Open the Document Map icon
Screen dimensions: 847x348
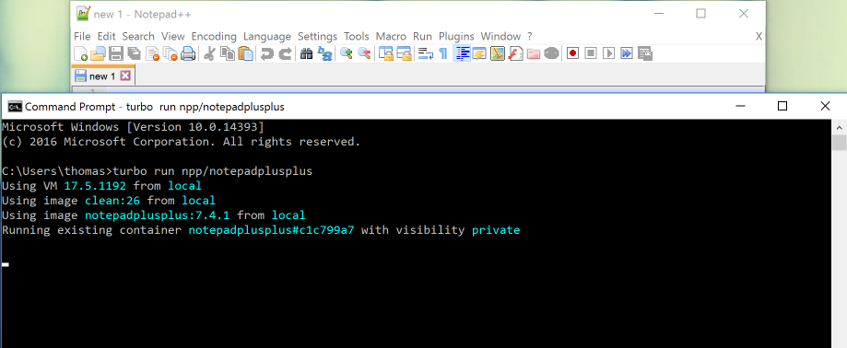click(498, 53)
